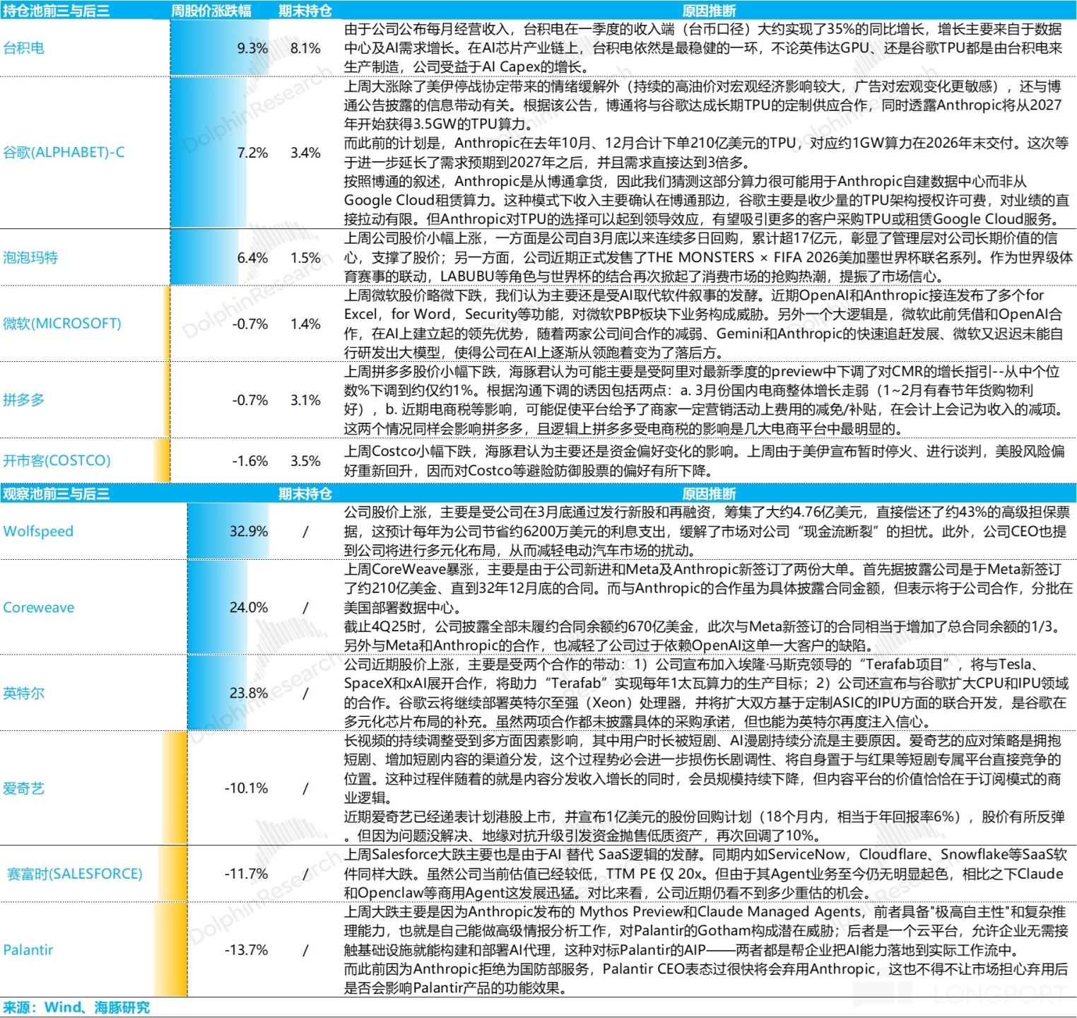Click the 英特尔 stock label
Screen dimensions: 1077x1018
tap(24, 694)
